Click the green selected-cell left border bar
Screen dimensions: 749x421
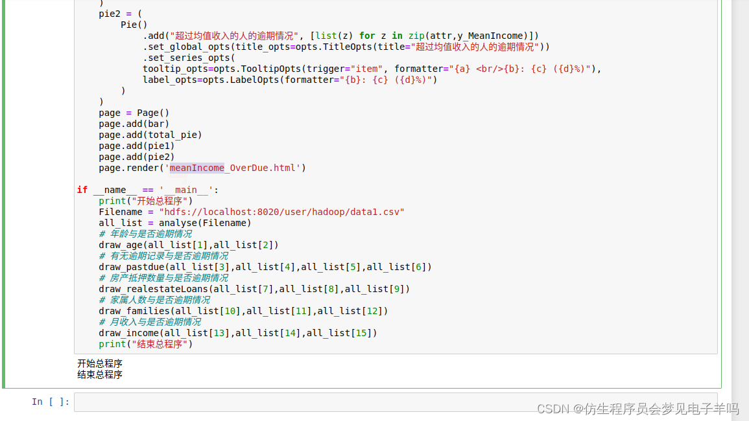coord(4,193)
